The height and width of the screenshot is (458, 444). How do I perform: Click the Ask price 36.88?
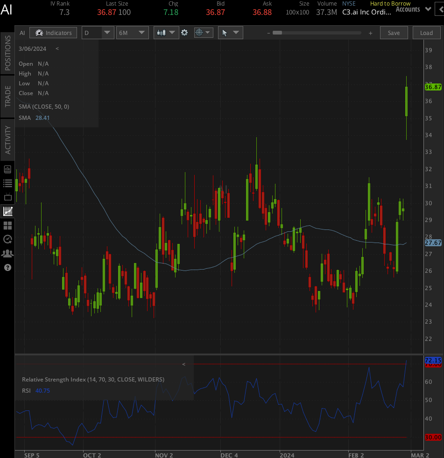pyautogui.click(x=262, y=12)
